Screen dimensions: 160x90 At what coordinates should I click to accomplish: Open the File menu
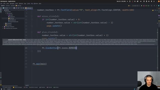[x=1, y=3]
